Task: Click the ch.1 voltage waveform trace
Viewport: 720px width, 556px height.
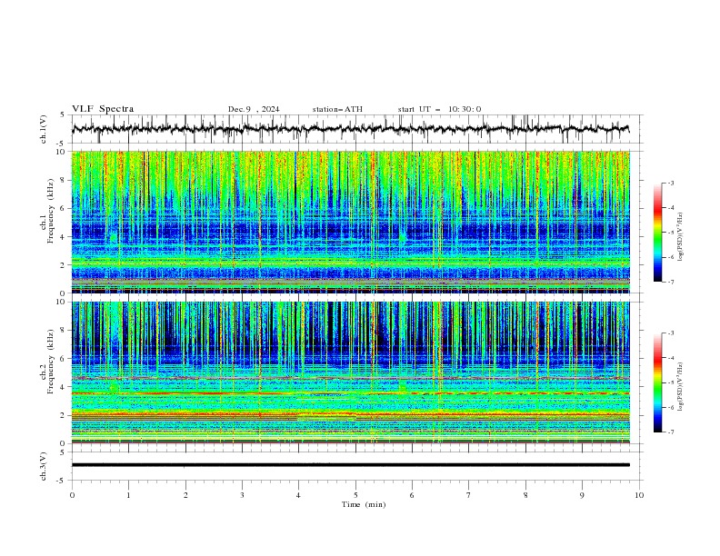Action: click(x=350, y=129)
